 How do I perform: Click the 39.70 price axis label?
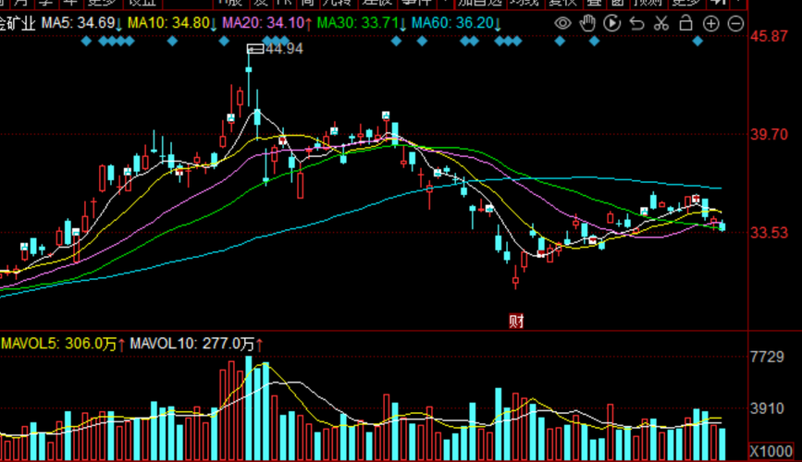pos(769,134)
